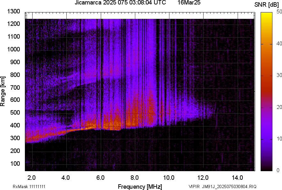Click the file name 'JM91J_2025075030804.RIQ'

point(229,186)
